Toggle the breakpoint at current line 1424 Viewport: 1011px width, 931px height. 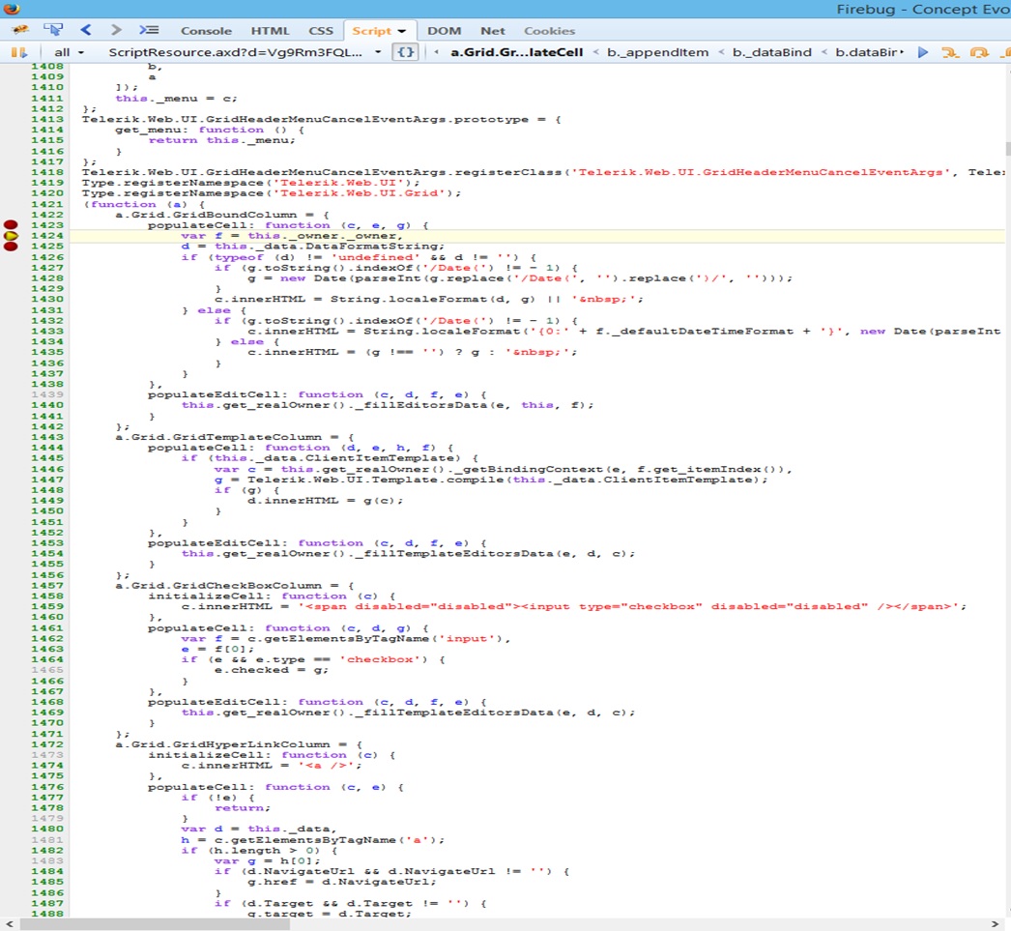point(11,236)
